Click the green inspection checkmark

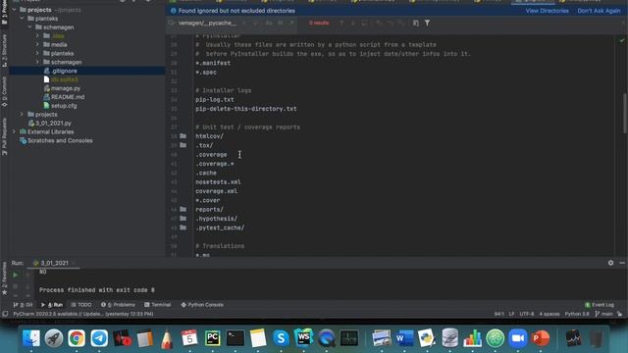[x=622, y=40]
